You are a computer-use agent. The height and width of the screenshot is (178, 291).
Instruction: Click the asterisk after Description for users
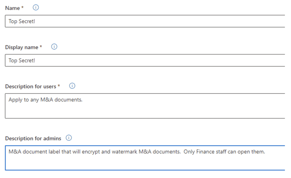59,86
